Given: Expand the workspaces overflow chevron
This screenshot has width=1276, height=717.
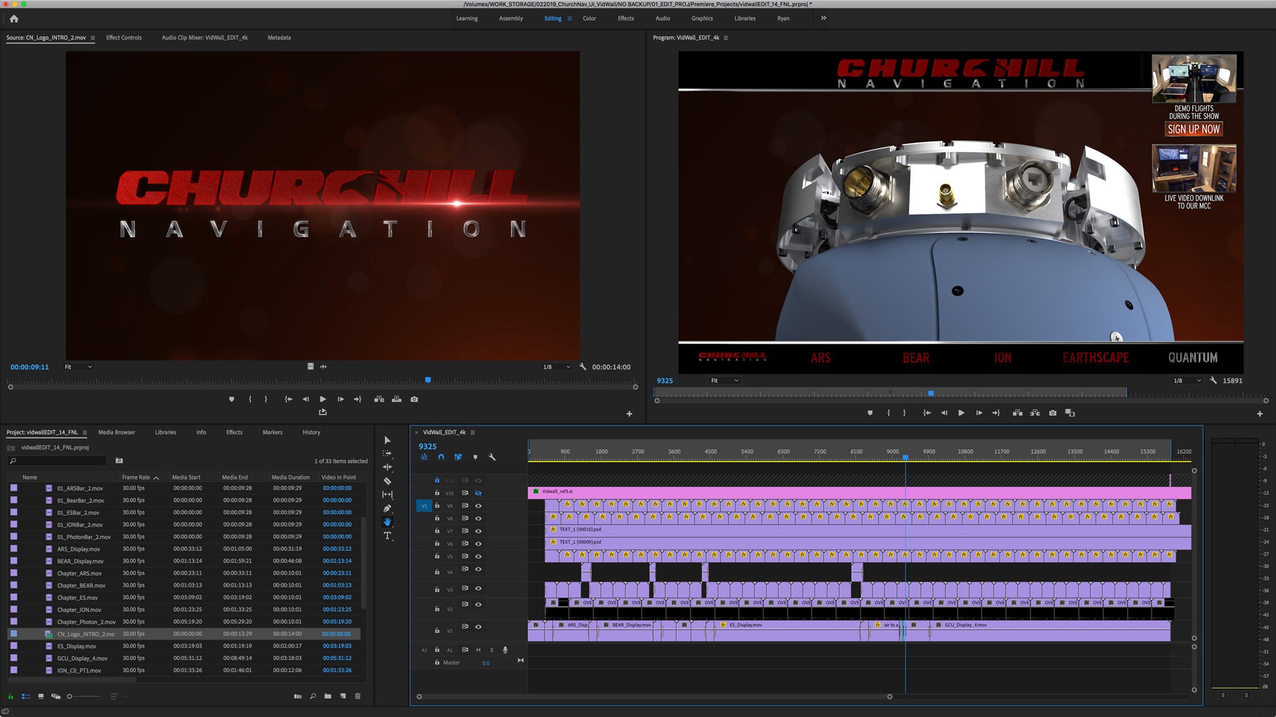Looking at the screenshot, I should coord(823,19).
